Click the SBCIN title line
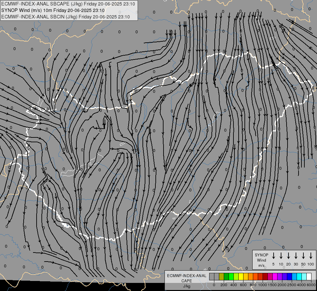Screen dimensions: 317x291 65,17
